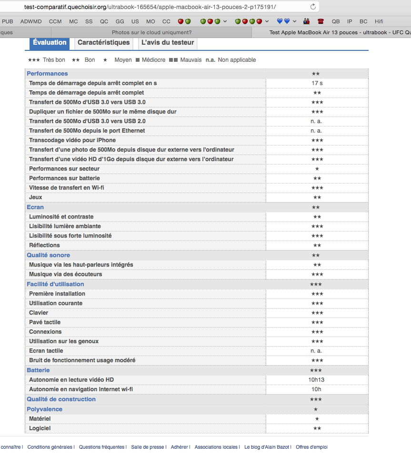Image resolution: width=411 pixels, height=453 pixels.
Task: Click the 'Vitesse de transfert en Wi-fi' row label
Action: 67,188
